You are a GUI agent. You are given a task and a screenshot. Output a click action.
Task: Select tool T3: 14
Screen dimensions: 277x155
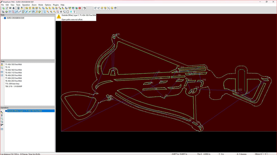tap(7, 67)
